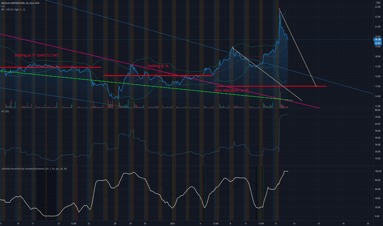Click the Volatility Percentile indicator legend
The image size is (383, 226).
pos(34,168)
